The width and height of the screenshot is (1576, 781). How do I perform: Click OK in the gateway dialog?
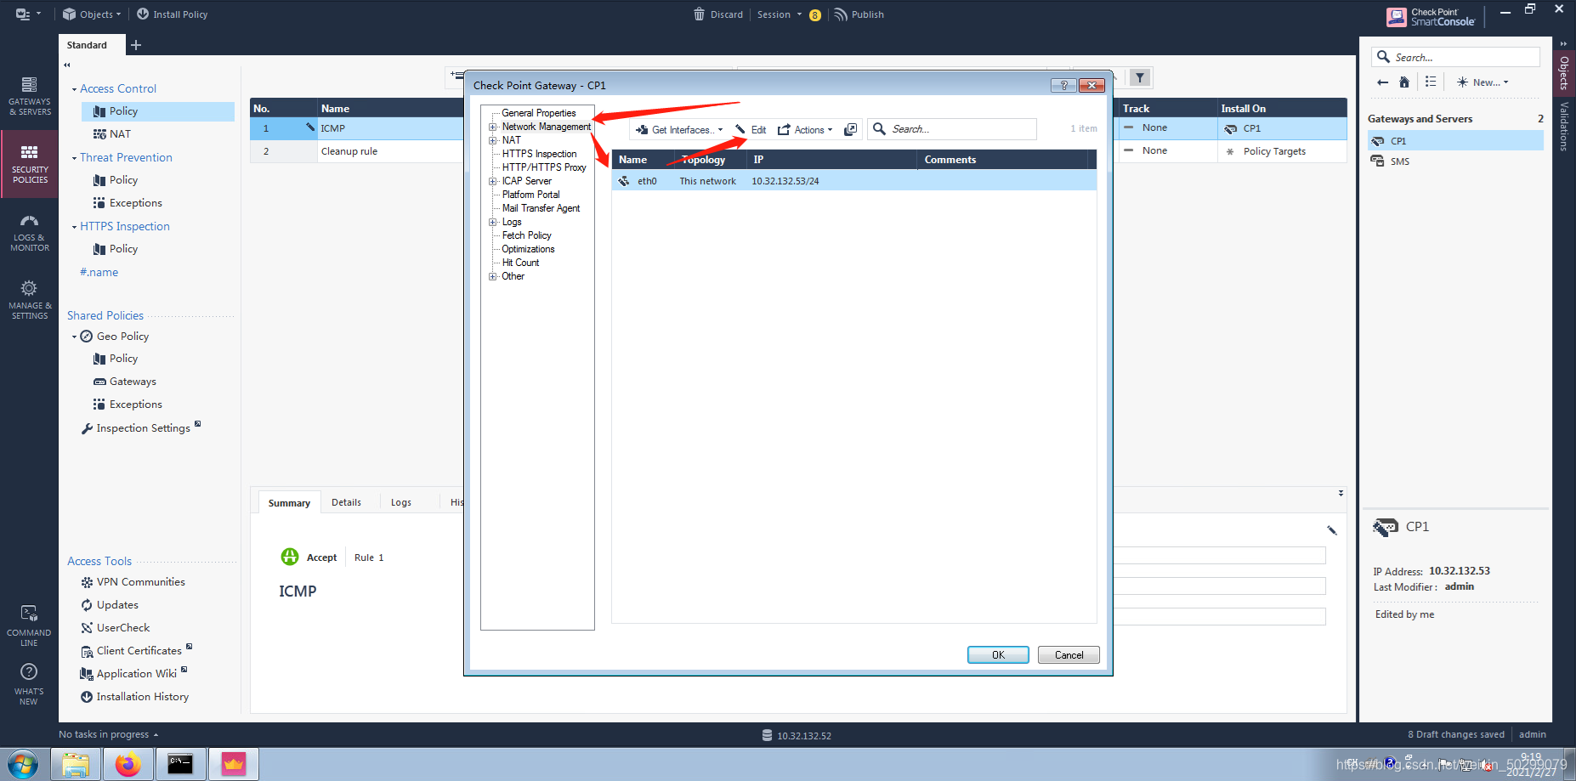click(998, 654)
